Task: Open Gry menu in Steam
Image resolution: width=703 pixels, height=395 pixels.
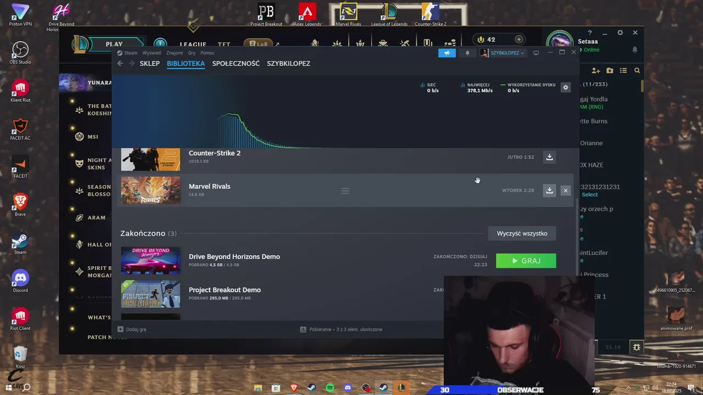Action: click(192, 53)
